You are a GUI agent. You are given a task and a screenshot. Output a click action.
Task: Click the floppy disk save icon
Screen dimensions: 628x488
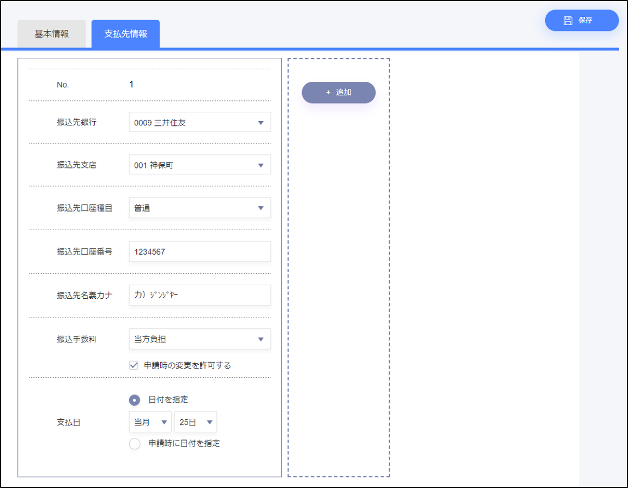click(x=568, y=21)
